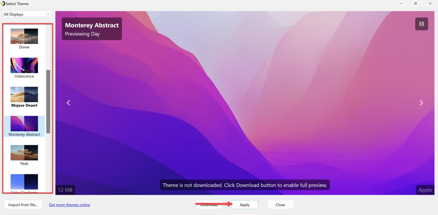Click the left arrow to preview previous image
Image resolution: width=438 pixels, height=215 pixels.
point(68,103)
